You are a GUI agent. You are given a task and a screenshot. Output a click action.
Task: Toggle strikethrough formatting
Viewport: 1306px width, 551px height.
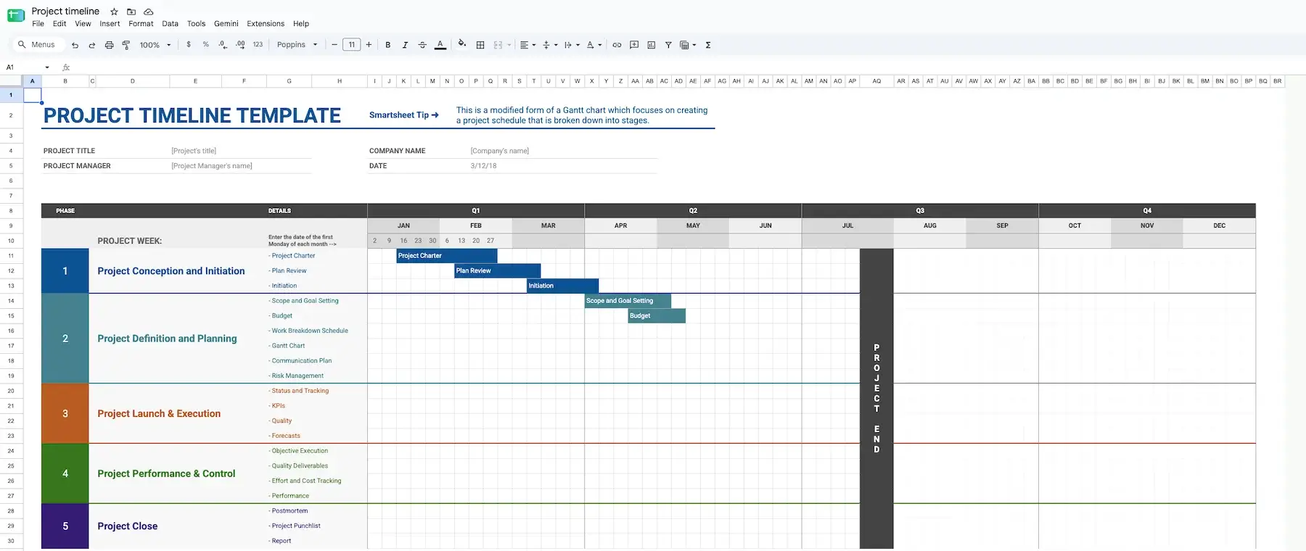(422, 45)
